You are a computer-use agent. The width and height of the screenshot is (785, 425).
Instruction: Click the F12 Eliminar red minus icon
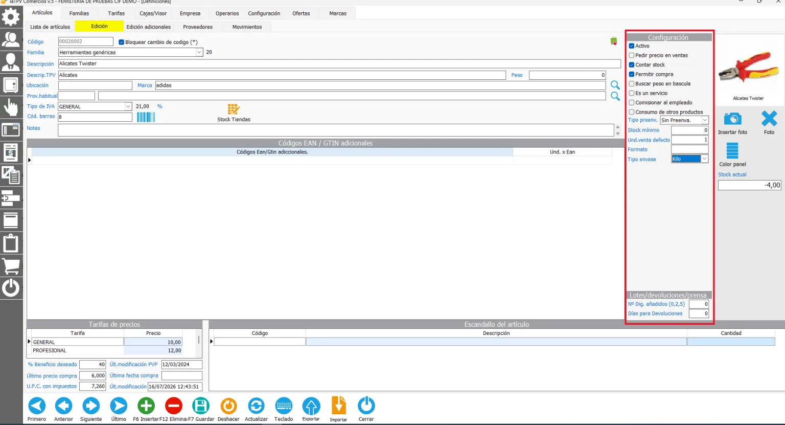(x=174, y=406)
